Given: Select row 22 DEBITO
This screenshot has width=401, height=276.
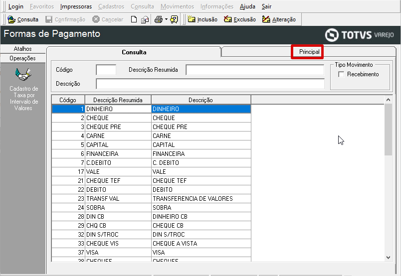Looking at the screenshot, I should tap(151, 189).
